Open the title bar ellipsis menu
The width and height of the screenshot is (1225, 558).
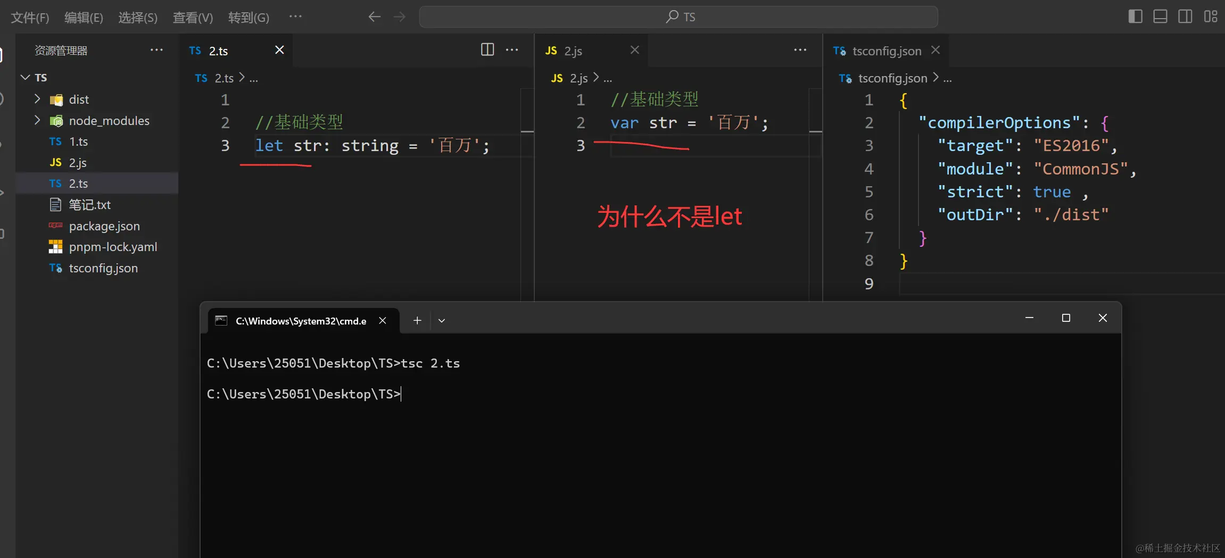tap(296, 16)
